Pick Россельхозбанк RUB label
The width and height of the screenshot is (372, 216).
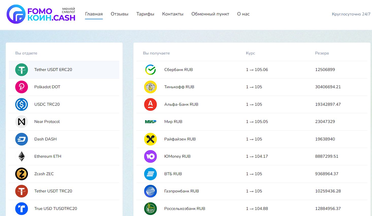tap(185, 209)
